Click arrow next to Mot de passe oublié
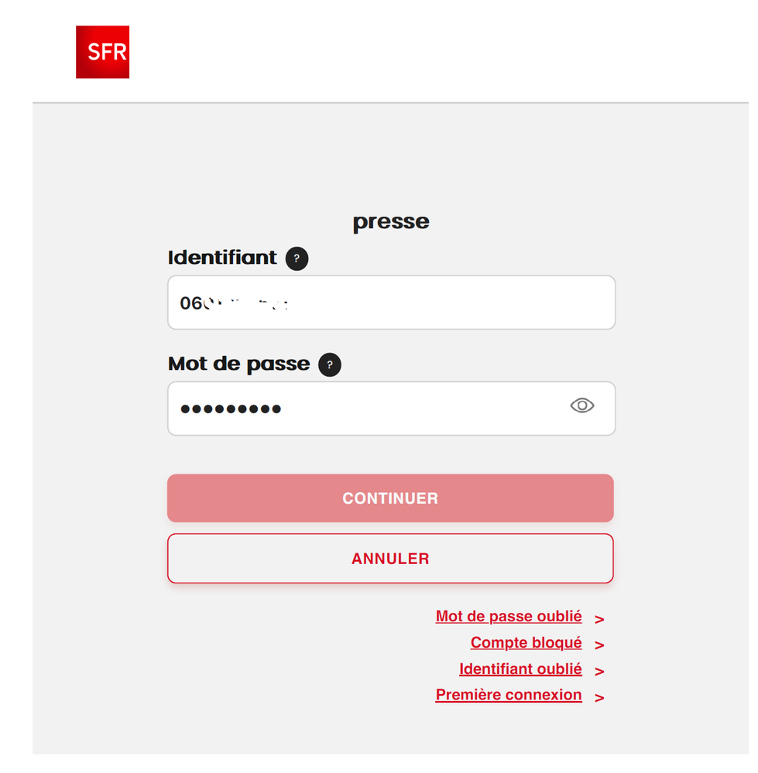This screenshot has height=773, width=758. tap(599, 619)
